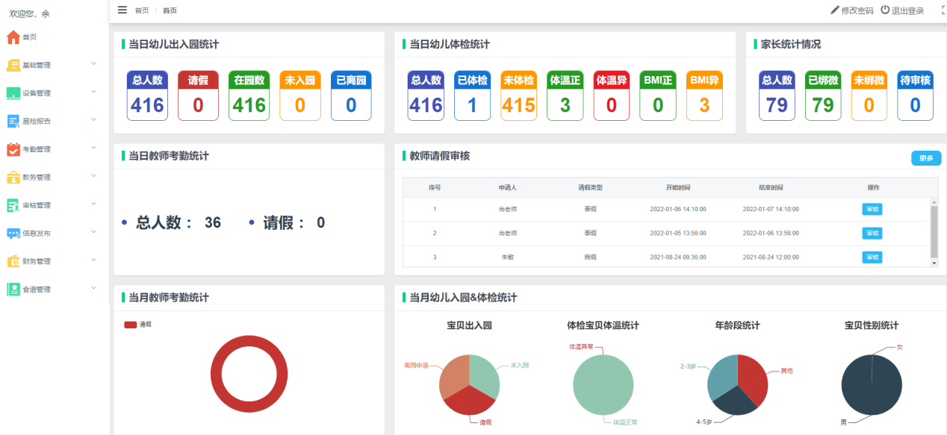Expand the 教务管理 sidebar chevron
Viewport: 947px width, 435px height.
click(x=93, y=176)
